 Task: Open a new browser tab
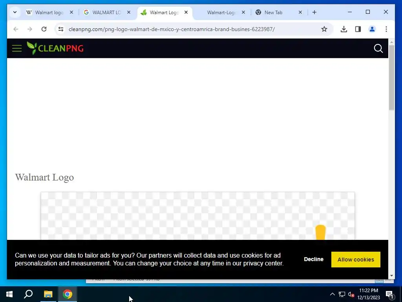tap(314, 12)
